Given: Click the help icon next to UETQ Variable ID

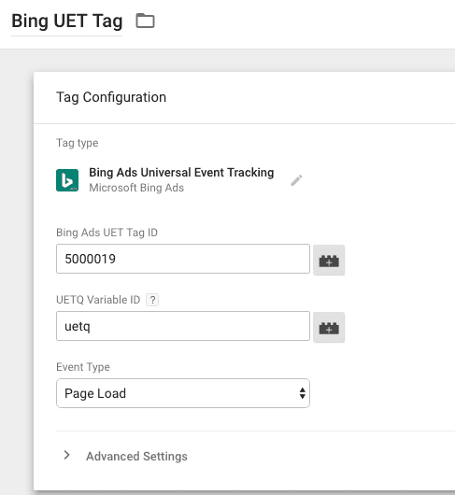Looking at the screenshot, I should tap(152, 300).
